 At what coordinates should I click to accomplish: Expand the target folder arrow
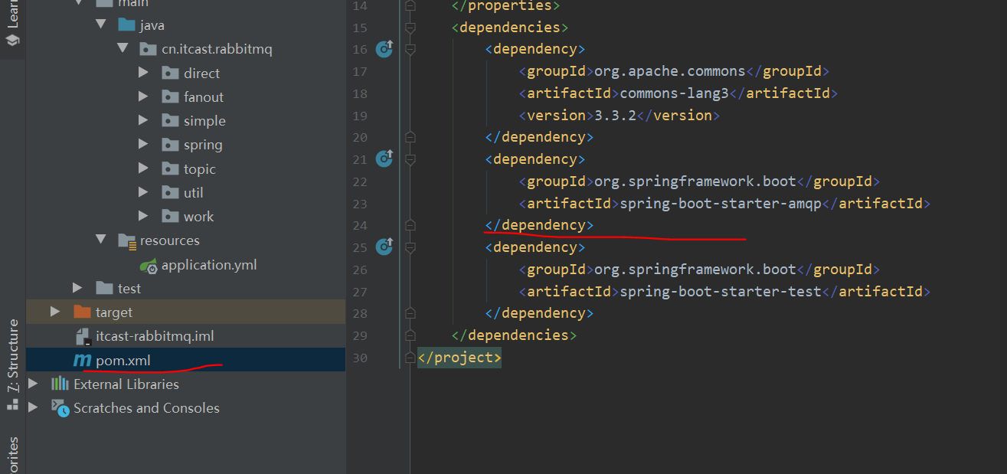coord(55,312)
